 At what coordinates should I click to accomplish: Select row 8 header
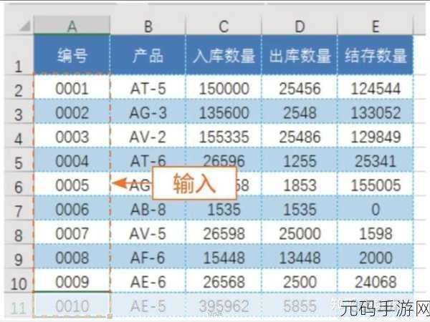(x=19, y=232)
